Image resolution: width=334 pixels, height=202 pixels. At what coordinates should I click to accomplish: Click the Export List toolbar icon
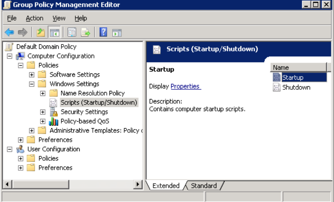coord(85,32)
